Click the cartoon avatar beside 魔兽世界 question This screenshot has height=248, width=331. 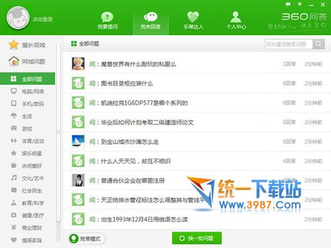pyautogui.click(x=78, y=63)
